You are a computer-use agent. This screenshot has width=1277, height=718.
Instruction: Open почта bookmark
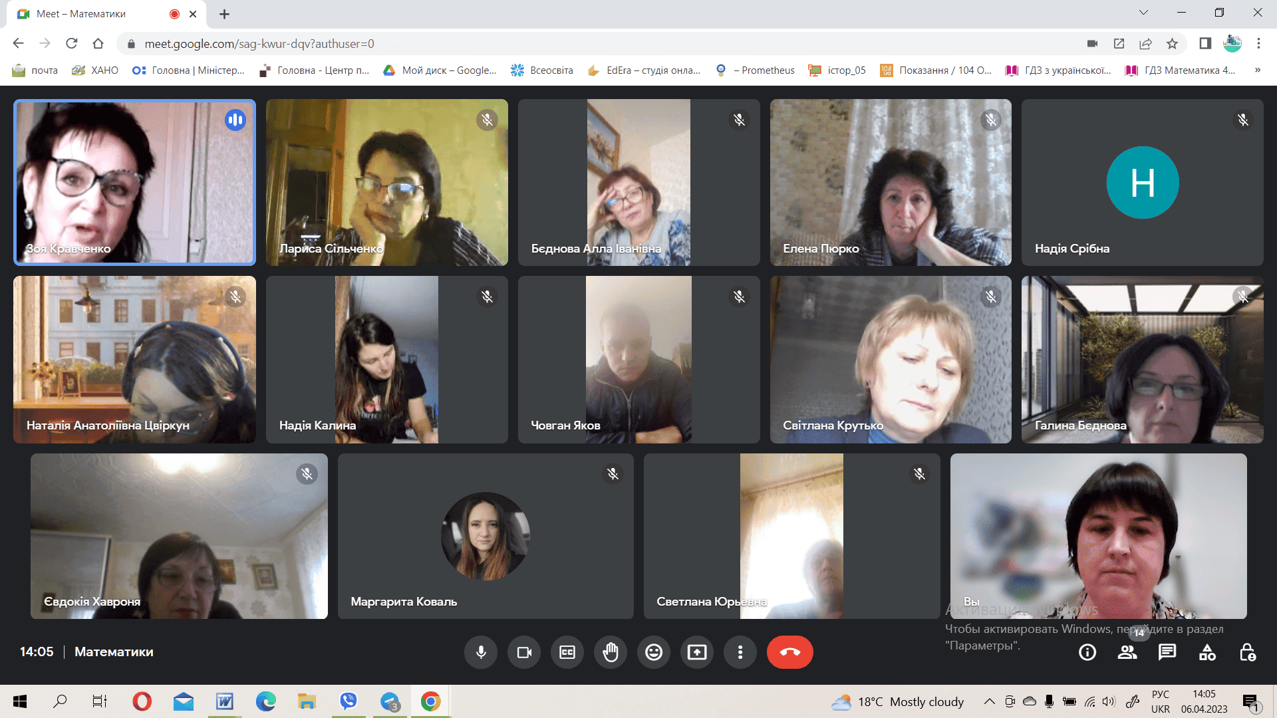[x=35, y=70]
